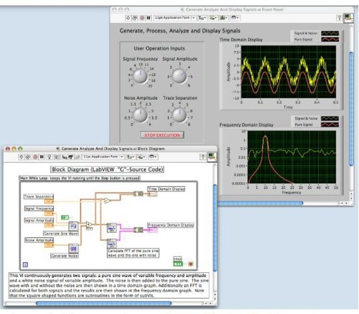
Task: Select the Noise Amplitude orange terminal
Action: click(x=49, y=245)
